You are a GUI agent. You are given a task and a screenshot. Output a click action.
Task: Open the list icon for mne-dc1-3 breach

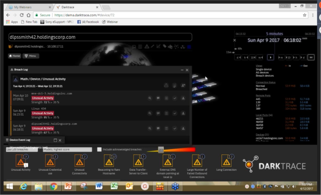(x=166, y=98)
